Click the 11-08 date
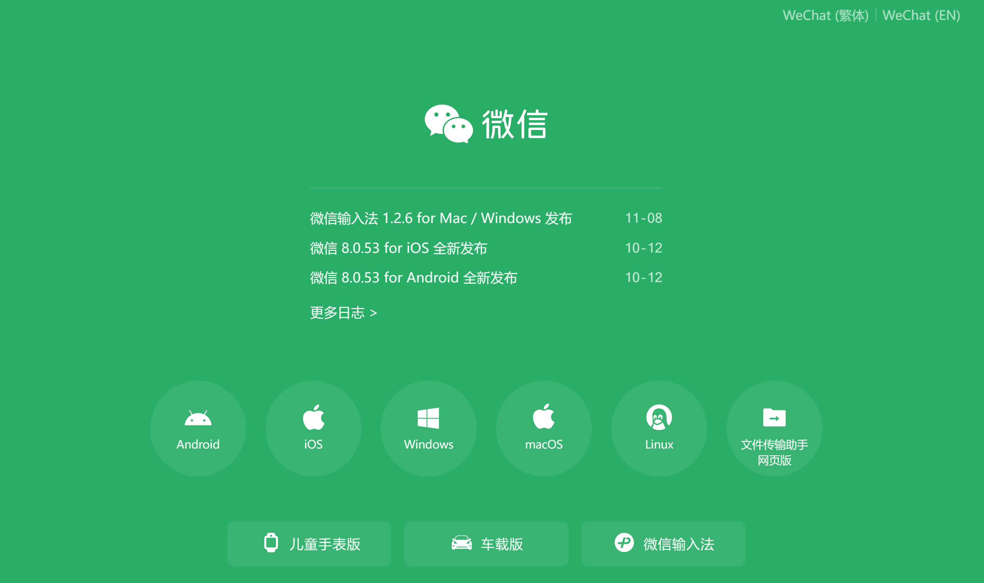Image resolution: width=984 pixels, height=583 pixels. click(x=644, y=218)
